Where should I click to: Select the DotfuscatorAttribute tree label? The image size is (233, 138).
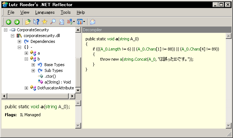pos(56,88)
